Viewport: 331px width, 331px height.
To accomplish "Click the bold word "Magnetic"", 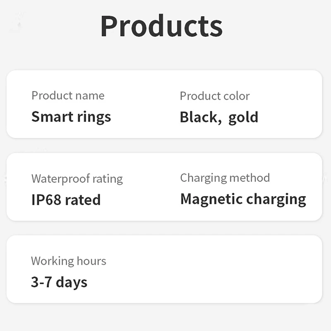I will (x=211, y=199).
